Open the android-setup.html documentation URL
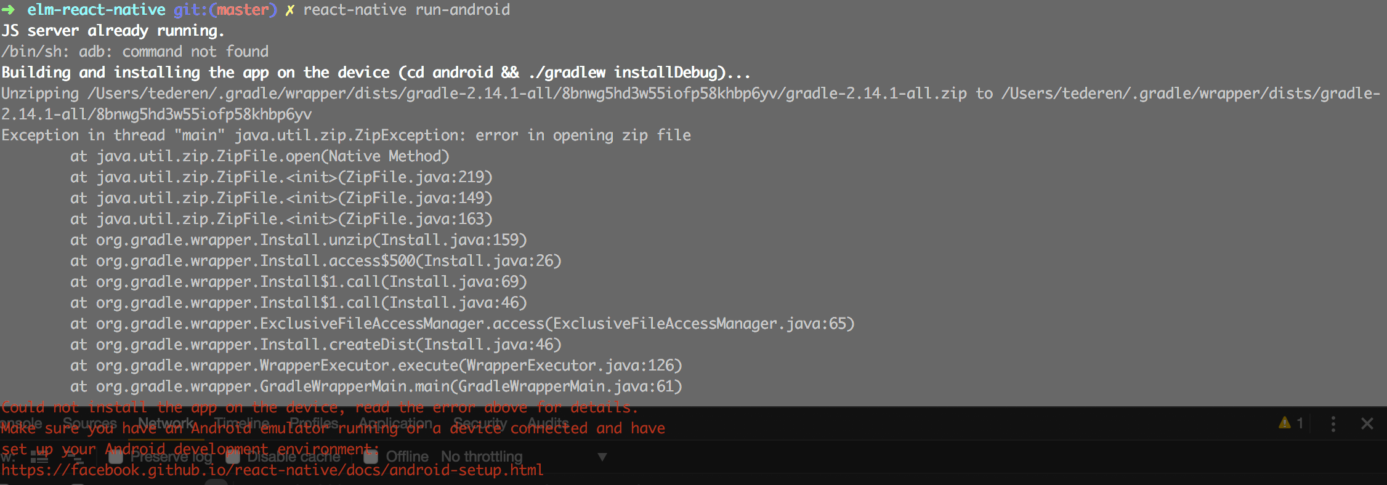1387x485 pixels. pos(272,470)
